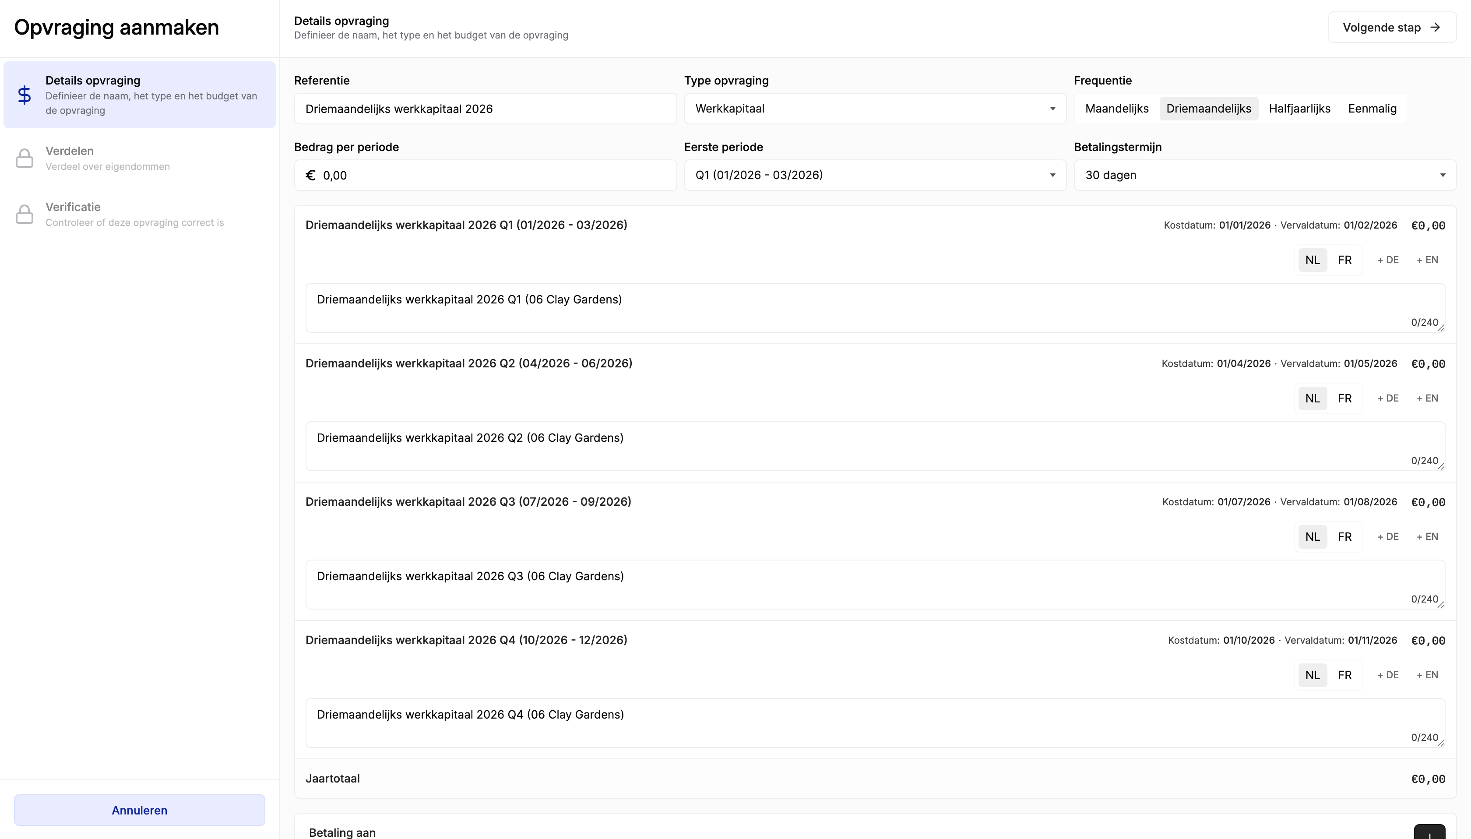Select Halfjaarlijks frequency
This screenshot has width=1471, height=839.
point(1299,109)
